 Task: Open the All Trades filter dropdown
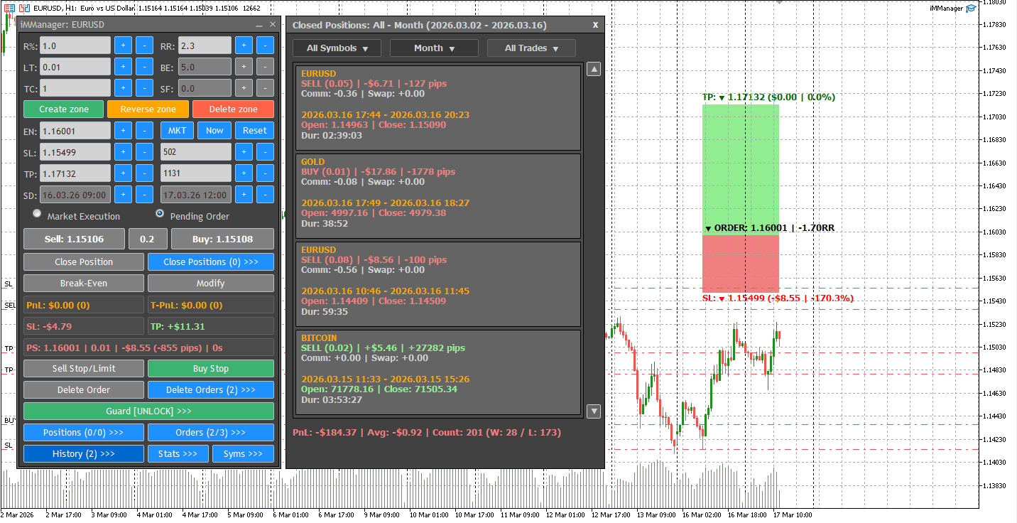click(x=531, y=48)
